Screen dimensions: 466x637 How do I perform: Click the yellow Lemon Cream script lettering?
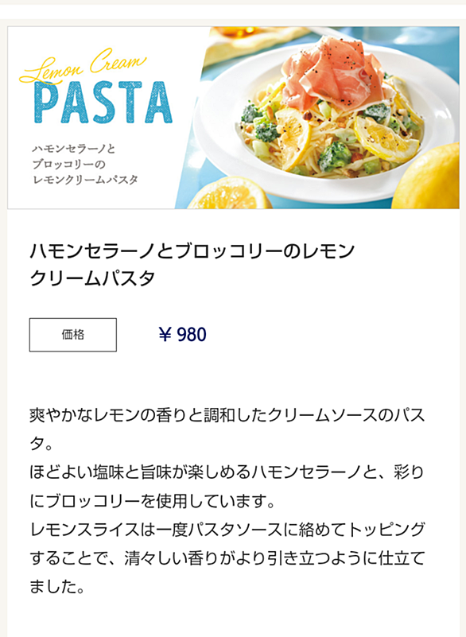(x=83, y=66)
